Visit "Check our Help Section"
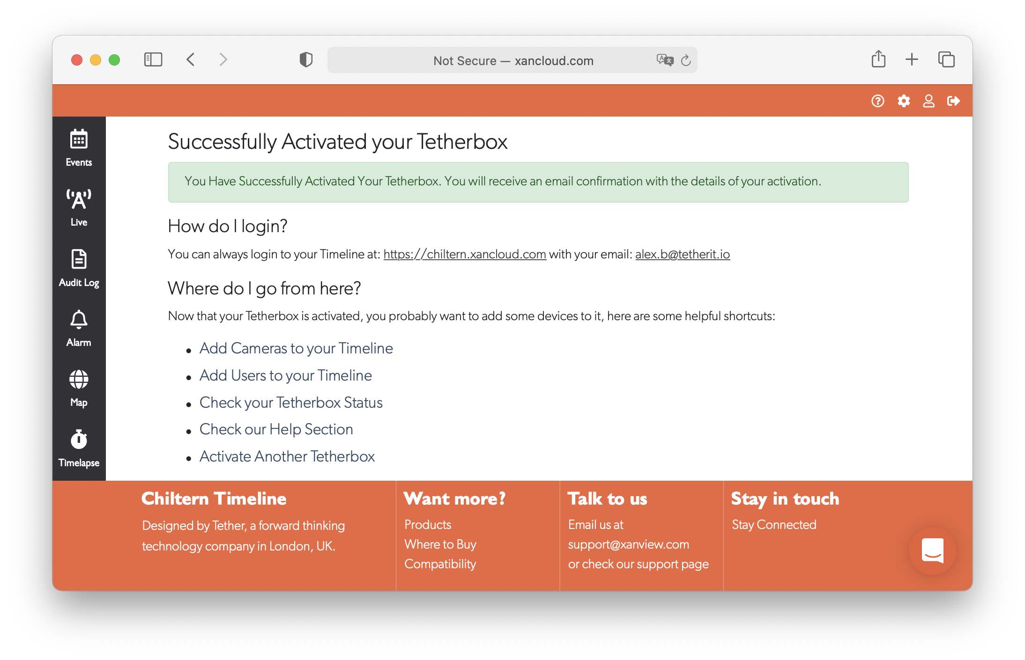Viewport: 1025px width, 660px height. [276, 429]
